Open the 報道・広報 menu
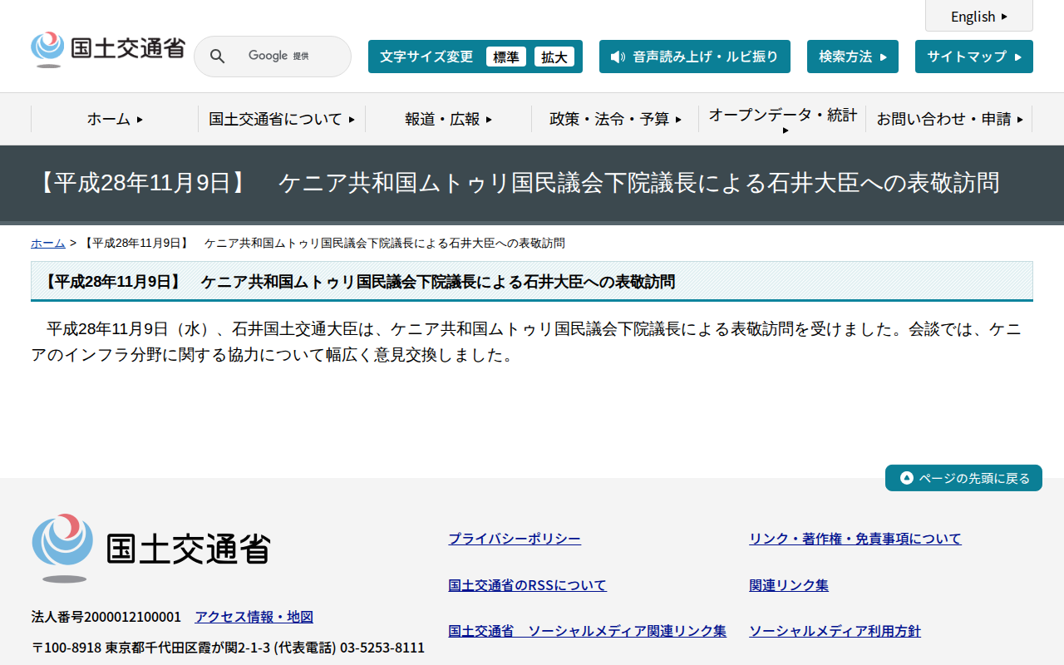 point(449,119)
